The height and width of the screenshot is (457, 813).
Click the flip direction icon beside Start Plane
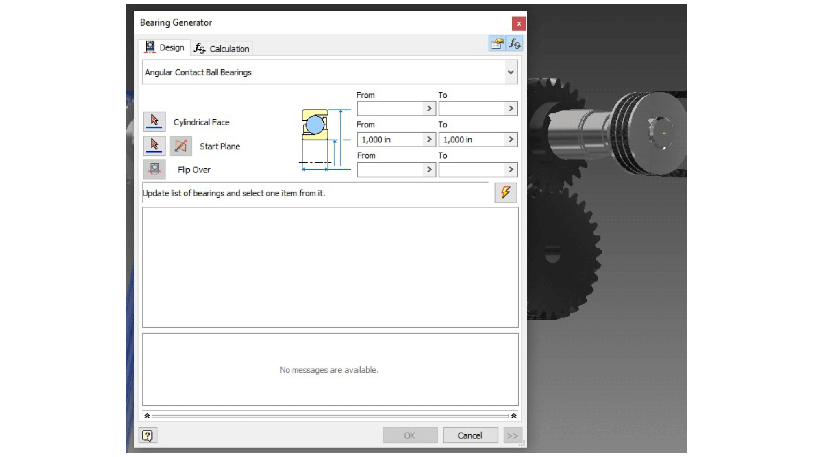point(180,146)
